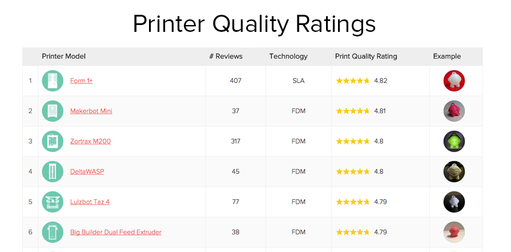Open the Form 1+ link

click(x=81, y=81)
